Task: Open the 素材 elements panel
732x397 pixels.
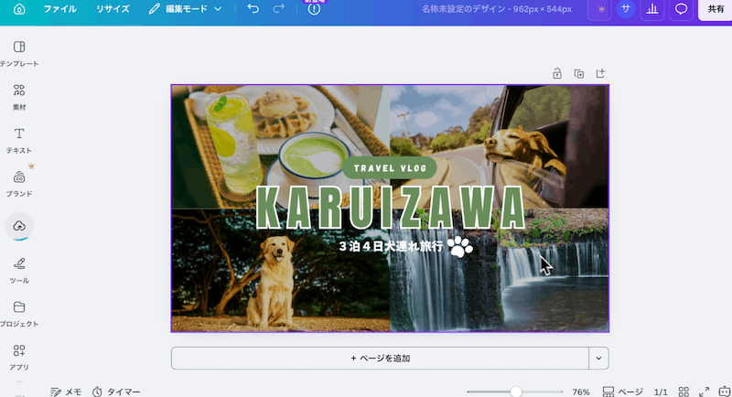Action: tap(19, 97)
